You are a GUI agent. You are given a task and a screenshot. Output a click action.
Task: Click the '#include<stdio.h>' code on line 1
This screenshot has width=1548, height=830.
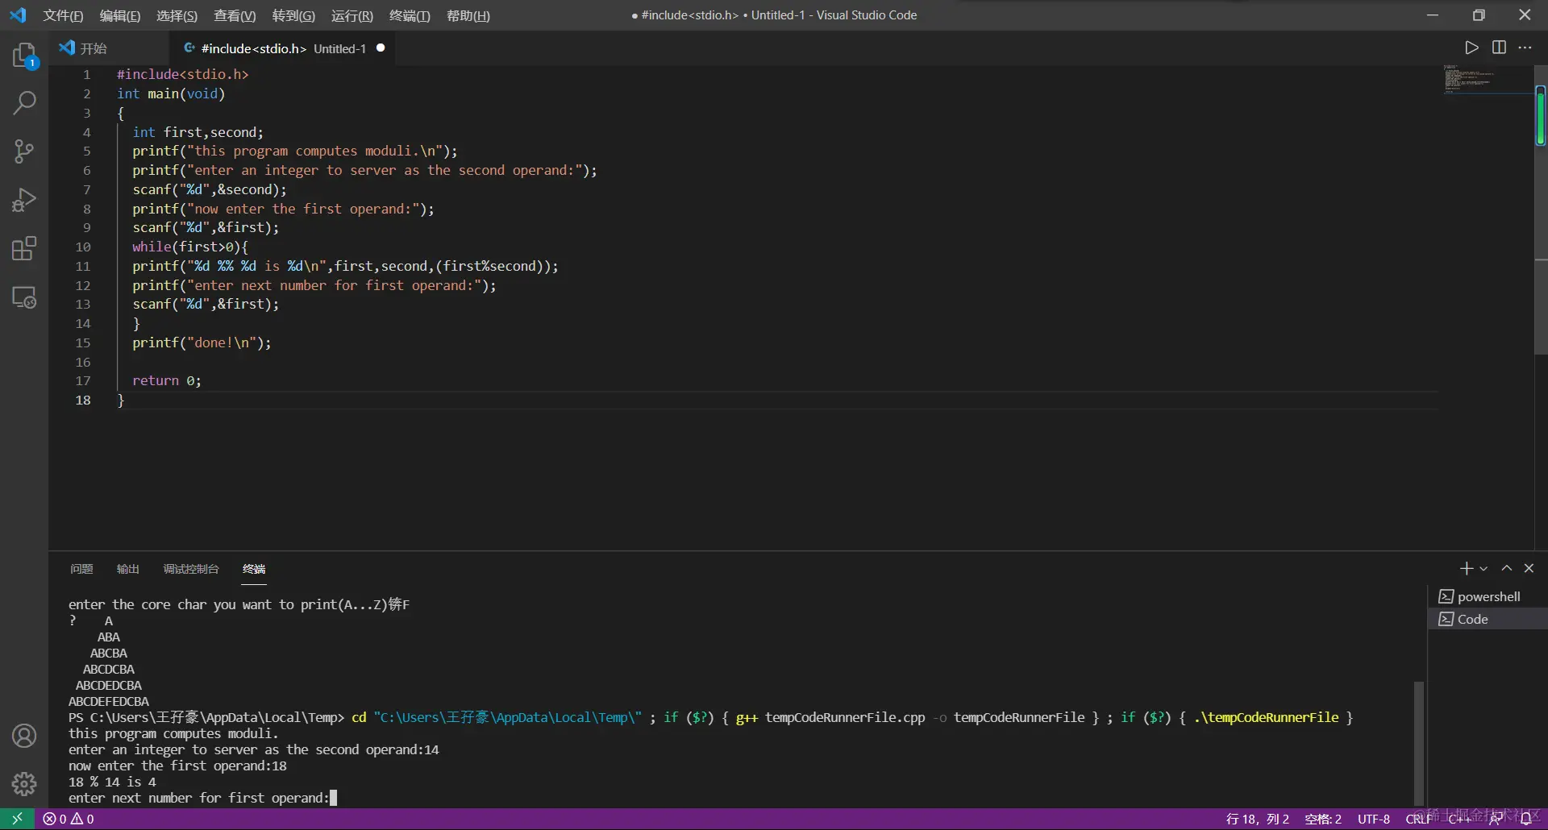[x=183, y=74]
